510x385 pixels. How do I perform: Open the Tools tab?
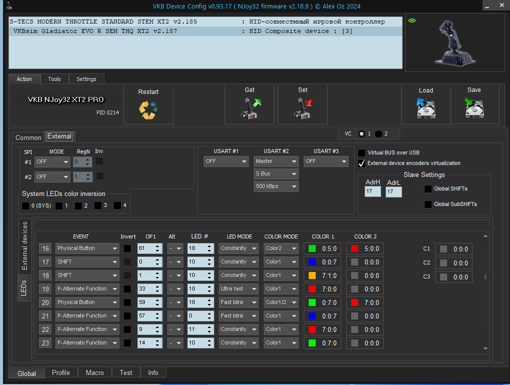pos(54,79)
